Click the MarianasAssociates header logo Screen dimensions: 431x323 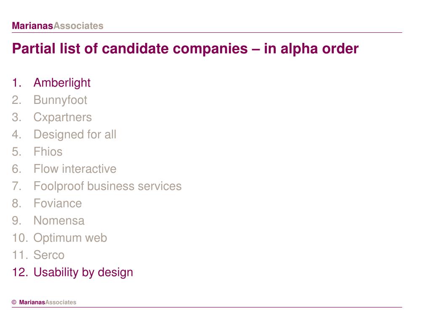click(x=57, y=26)
